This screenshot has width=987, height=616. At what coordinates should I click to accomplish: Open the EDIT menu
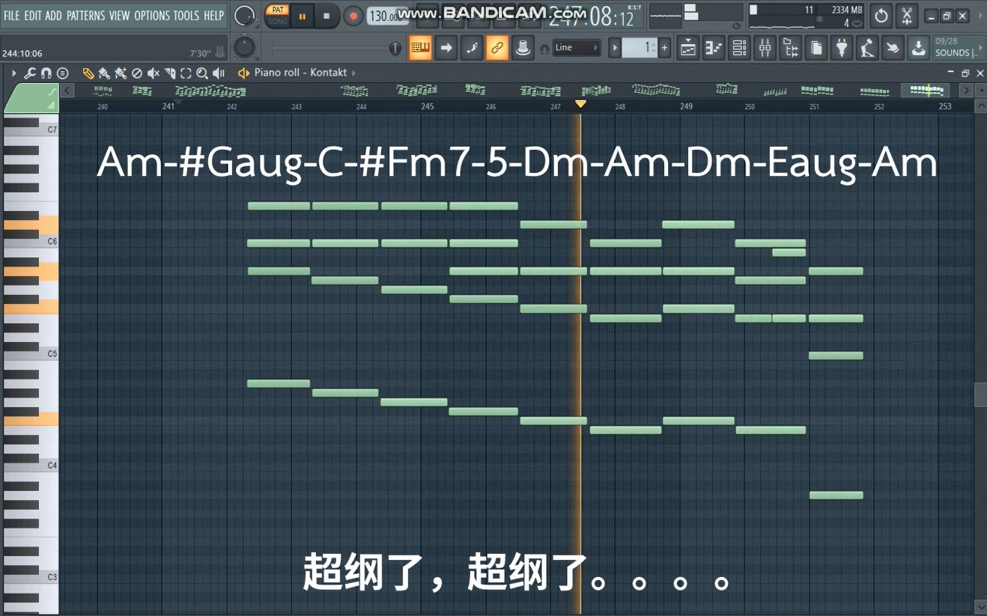32,15
